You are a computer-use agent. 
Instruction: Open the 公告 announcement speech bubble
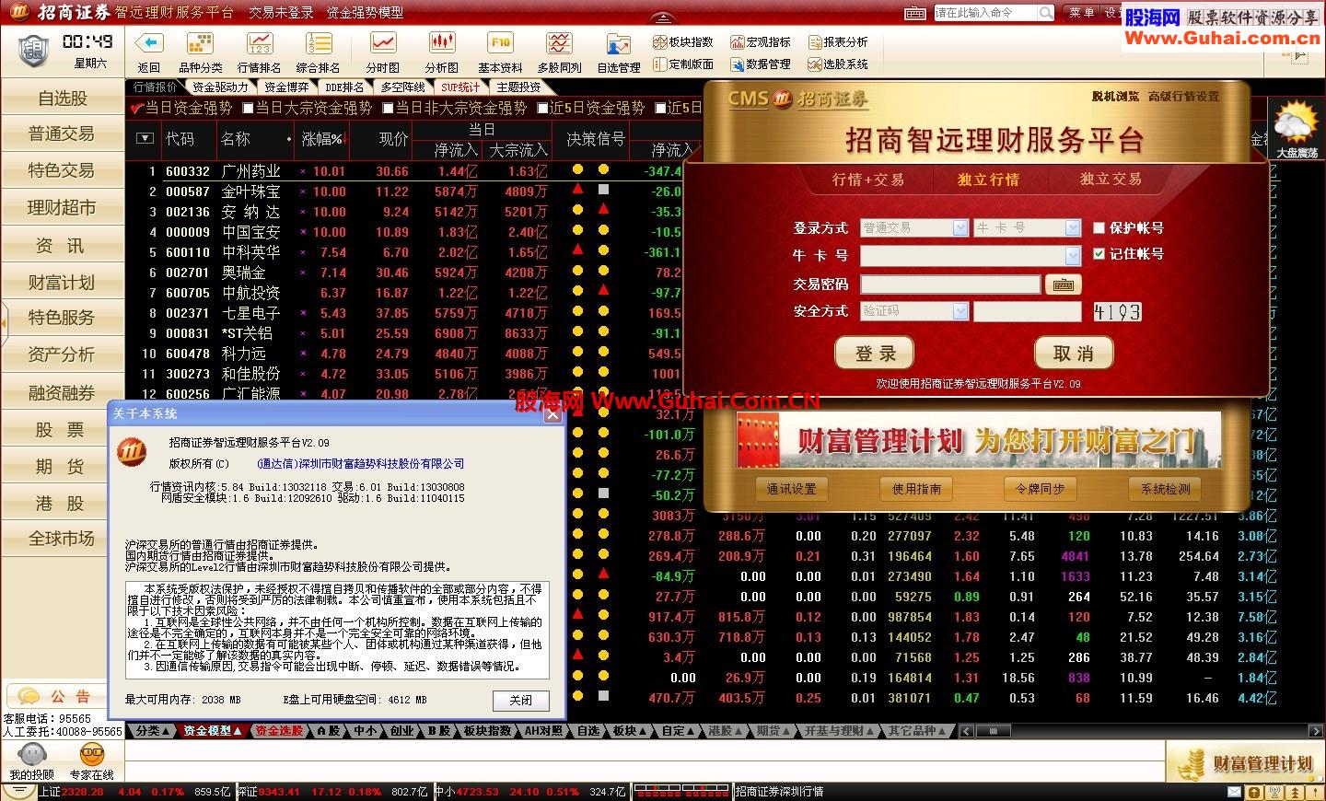pyautogui.click(x=29, y=696)
